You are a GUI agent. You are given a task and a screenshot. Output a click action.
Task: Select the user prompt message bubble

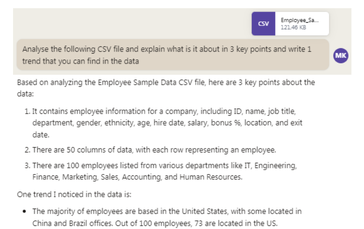tap(173, 55)
